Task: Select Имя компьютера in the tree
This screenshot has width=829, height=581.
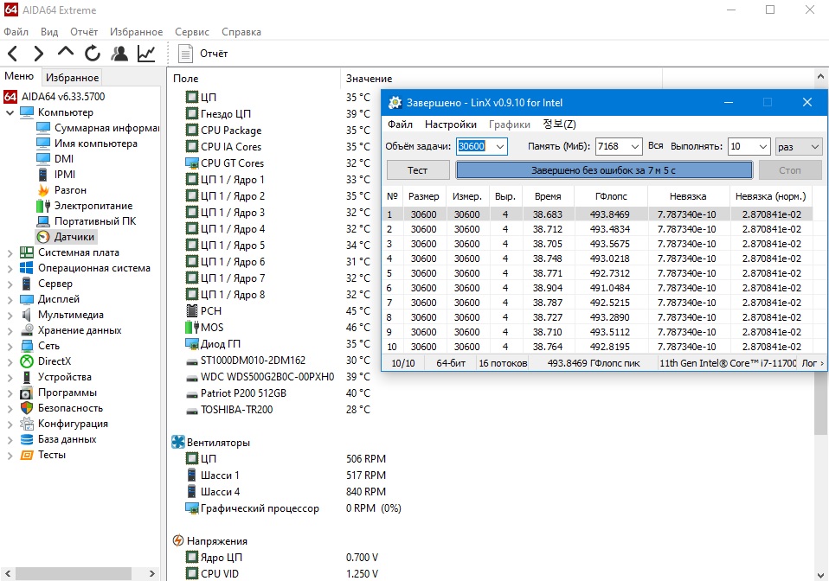Action: coord(96,144)
